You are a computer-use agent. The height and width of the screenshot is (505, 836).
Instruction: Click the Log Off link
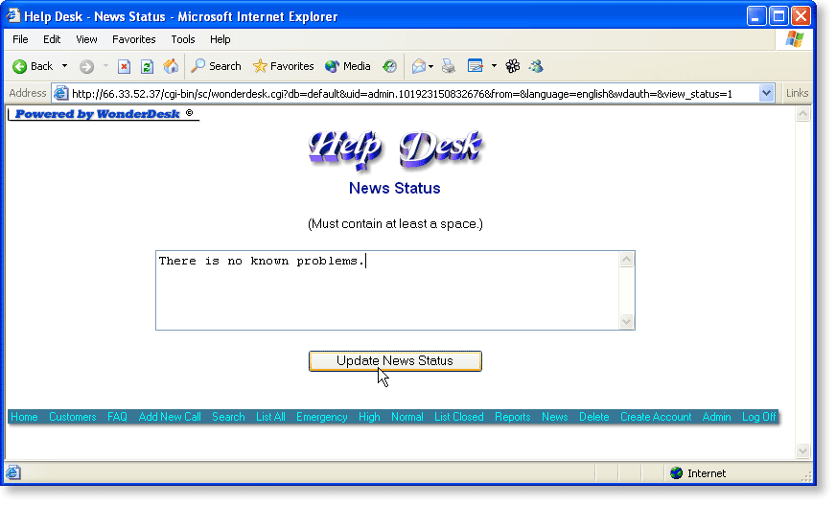[x=758, y=417]
